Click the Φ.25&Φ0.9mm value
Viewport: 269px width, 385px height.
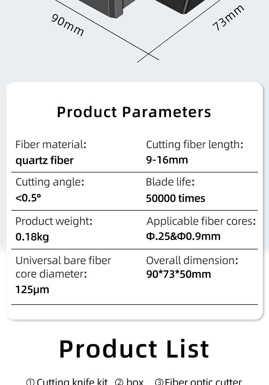pos(183,236)
